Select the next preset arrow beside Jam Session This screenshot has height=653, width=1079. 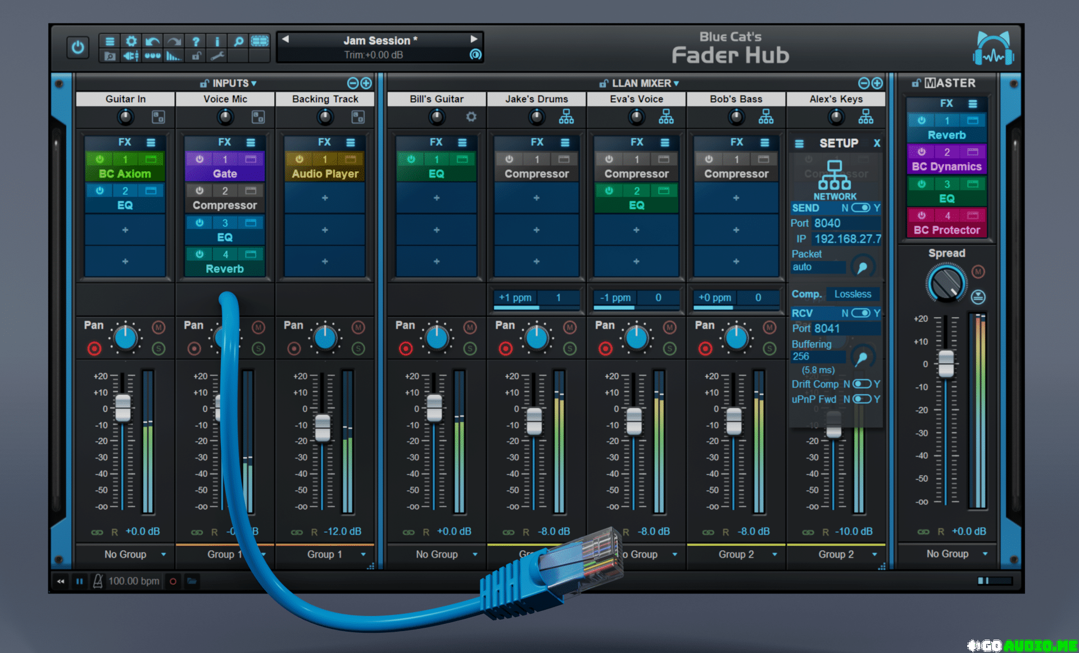[474, 39]
